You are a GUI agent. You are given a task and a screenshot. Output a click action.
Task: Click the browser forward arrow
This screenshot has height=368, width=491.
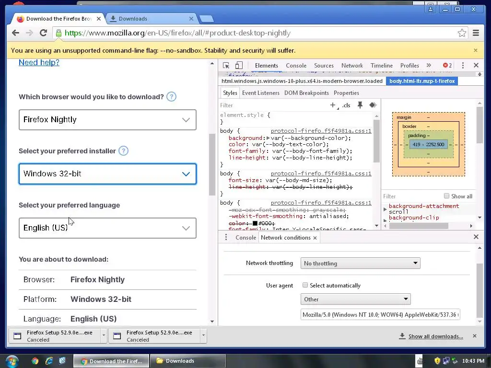pos(29,33)
